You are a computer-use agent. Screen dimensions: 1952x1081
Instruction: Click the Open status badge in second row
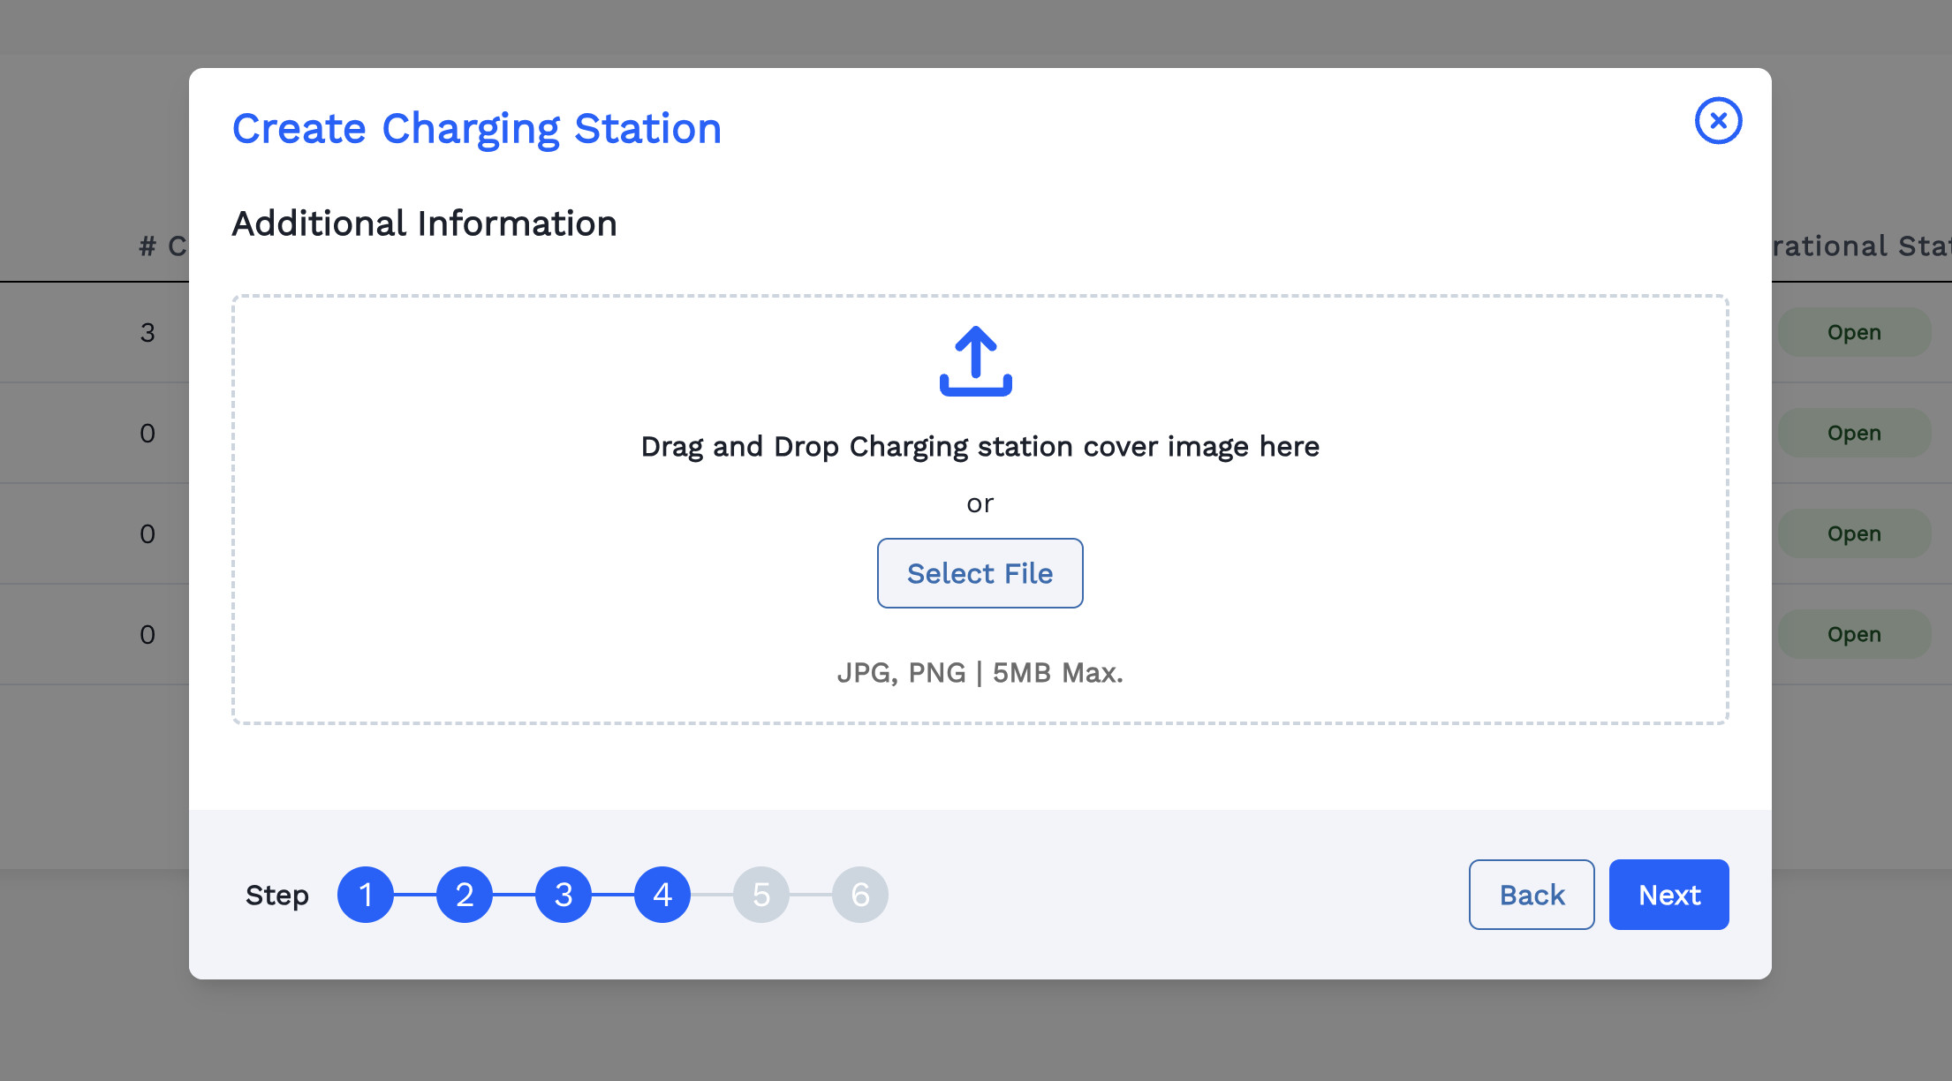[1854, 434]
